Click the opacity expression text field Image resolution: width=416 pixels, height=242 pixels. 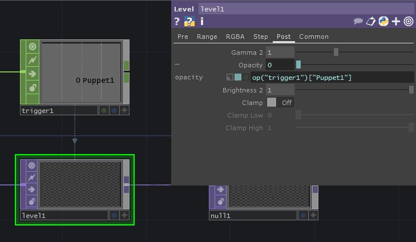pos(331,77)
